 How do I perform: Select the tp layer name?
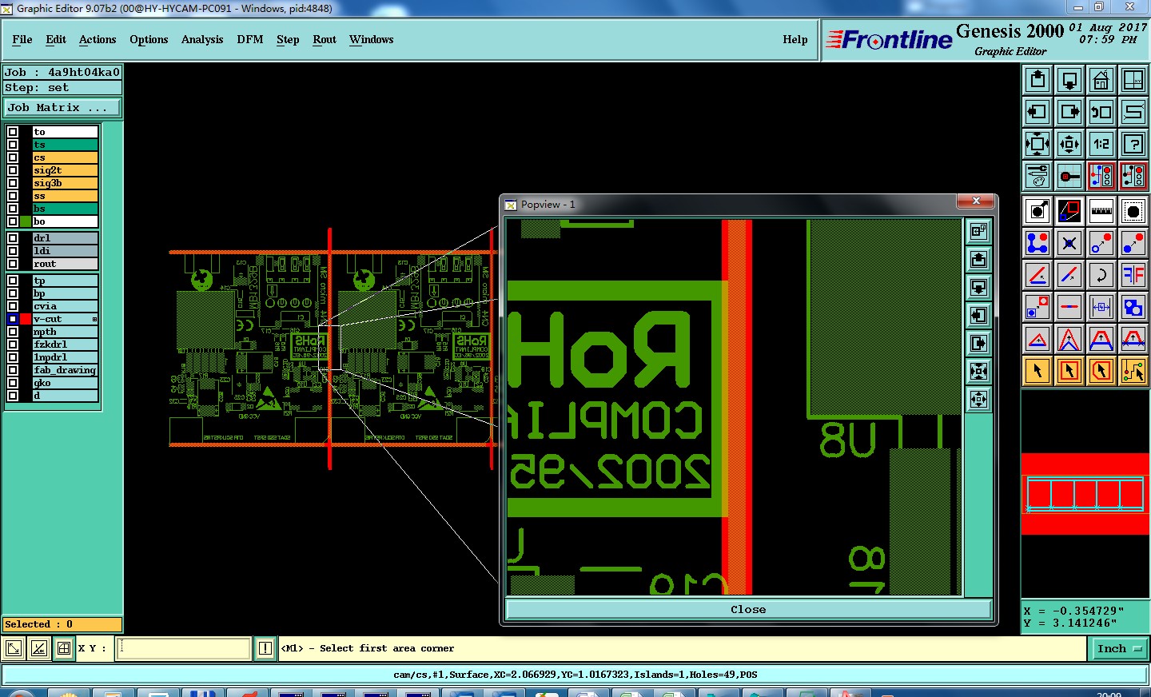pos(66,281)
